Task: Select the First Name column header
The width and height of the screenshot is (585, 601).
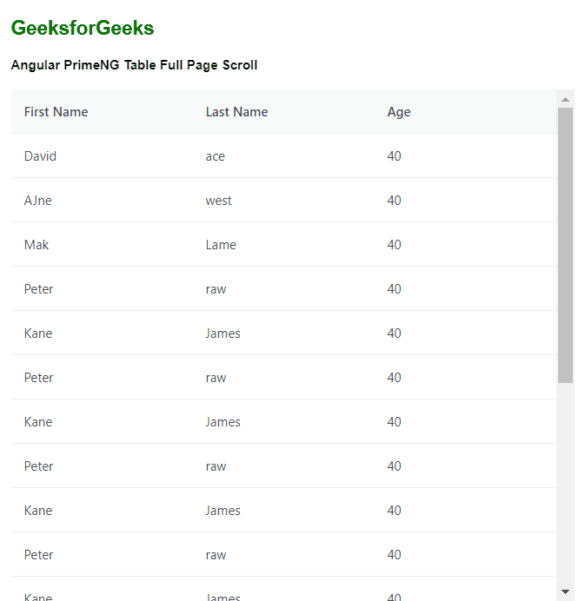Action: pos(56,112)
